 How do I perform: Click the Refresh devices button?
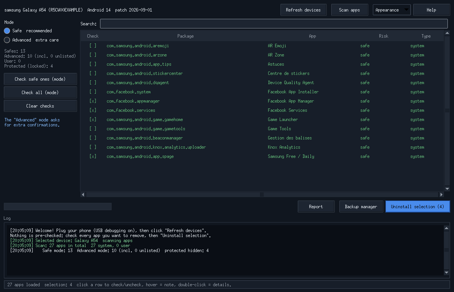click(303, 10)
